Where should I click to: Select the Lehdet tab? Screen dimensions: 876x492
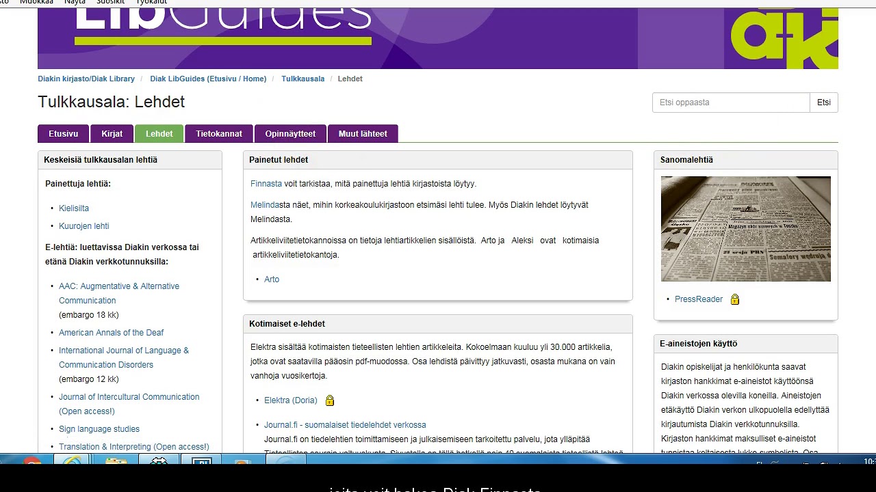coord(159,134)
